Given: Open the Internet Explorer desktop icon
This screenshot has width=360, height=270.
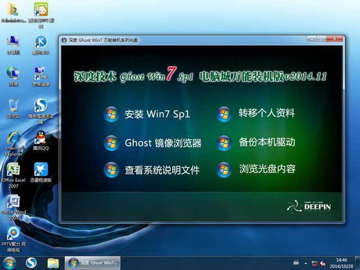Looking at the screenshot, I should [x=13, y=144].
